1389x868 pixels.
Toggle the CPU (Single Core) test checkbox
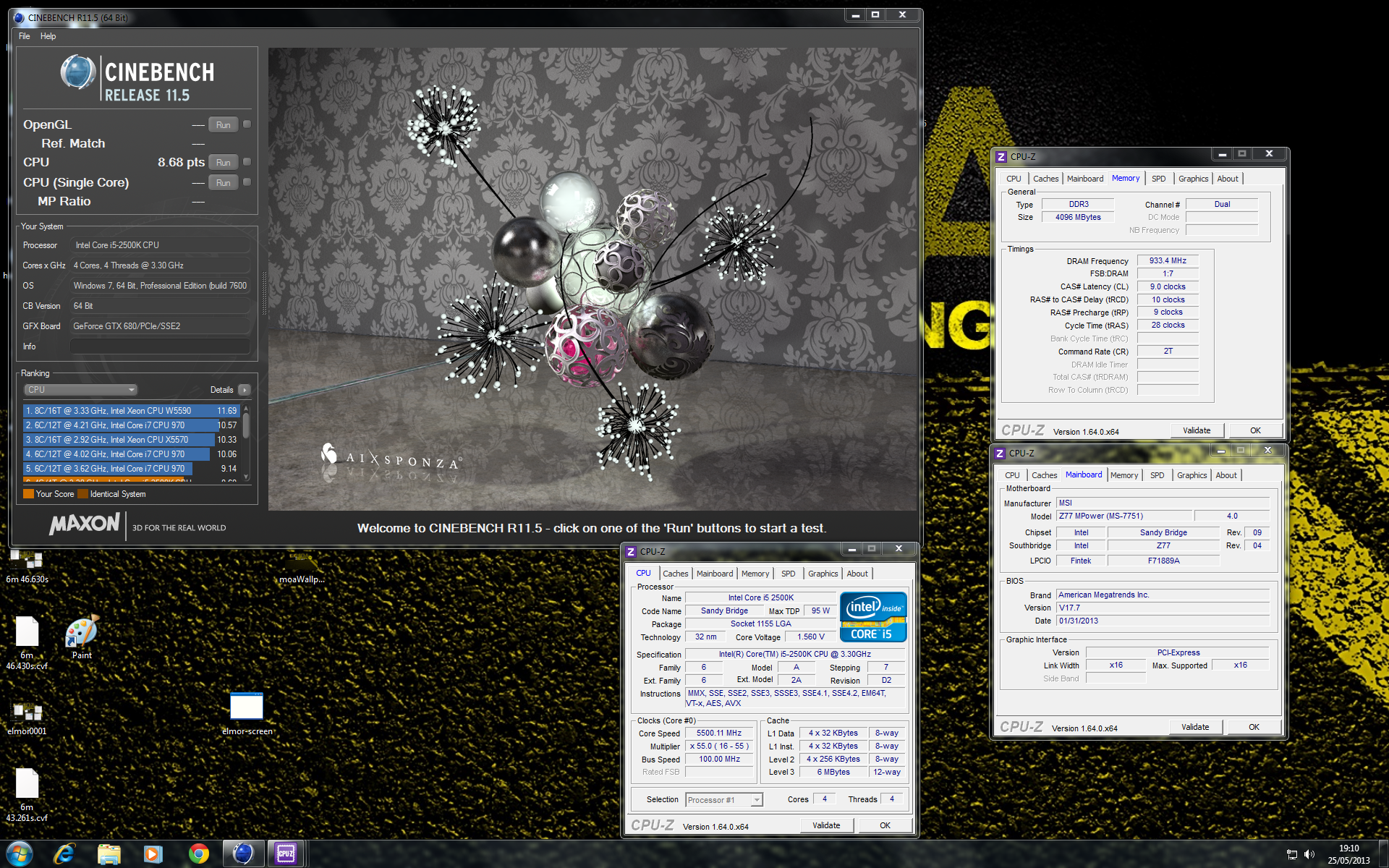247,182
